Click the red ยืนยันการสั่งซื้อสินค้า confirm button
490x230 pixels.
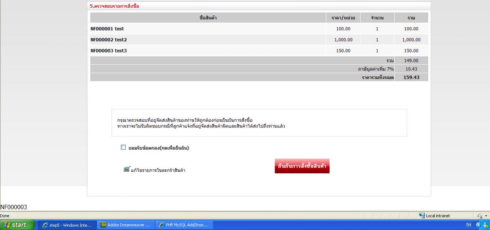(x=302, y=166)
